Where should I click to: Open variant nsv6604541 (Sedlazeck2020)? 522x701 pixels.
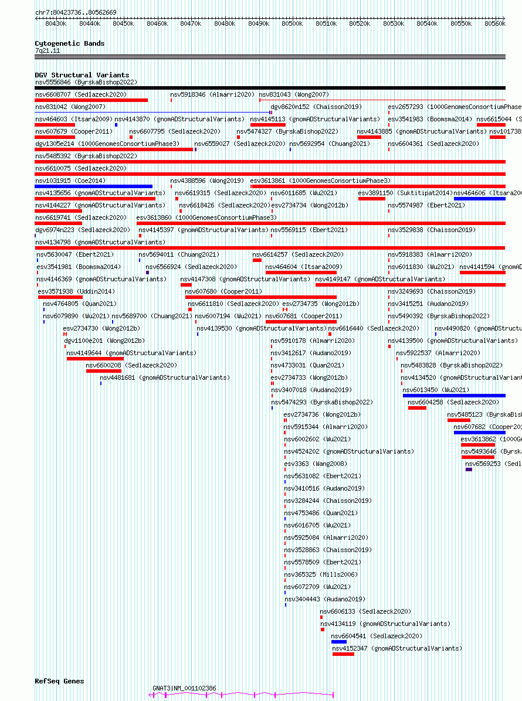(377, 636)
